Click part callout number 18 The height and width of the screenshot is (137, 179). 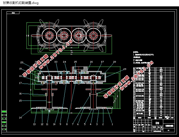tap(20, 76)
